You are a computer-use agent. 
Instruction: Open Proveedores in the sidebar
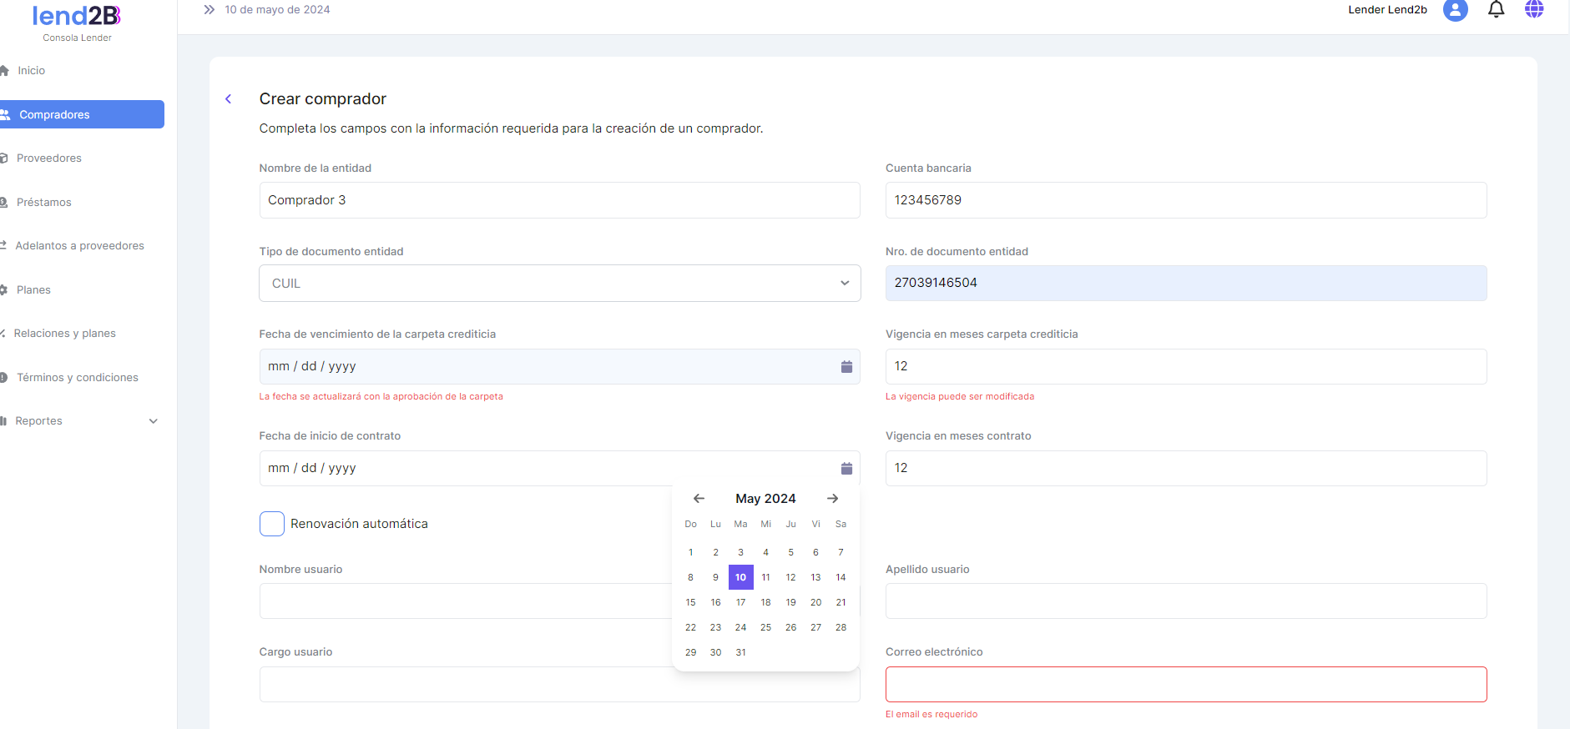(x=49, y=158)
